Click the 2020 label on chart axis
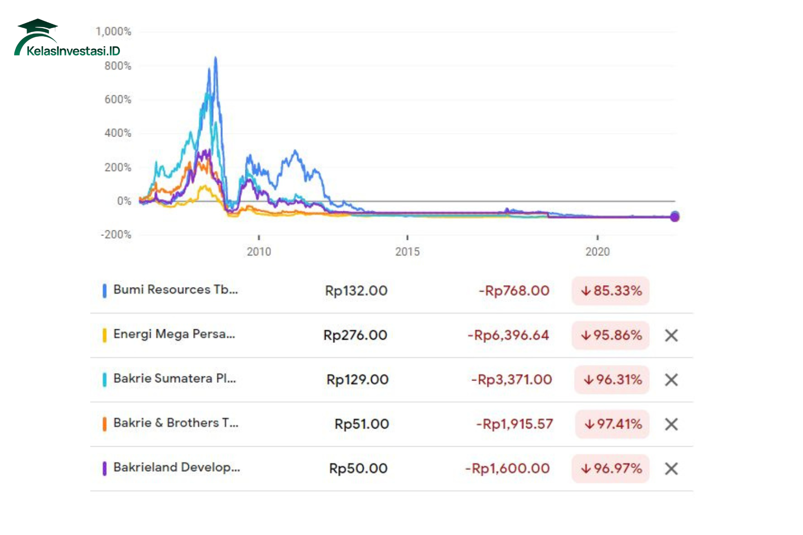The height and width of the screenshot is (535, 803). pyautogui.click(x=597, y=251)
